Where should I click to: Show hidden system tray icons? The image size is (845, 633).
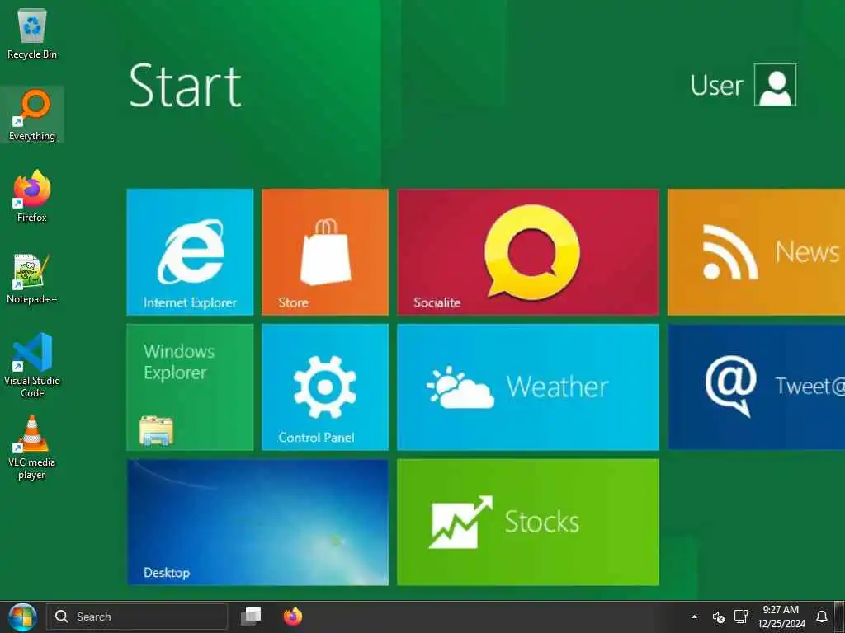pos(694,617)
